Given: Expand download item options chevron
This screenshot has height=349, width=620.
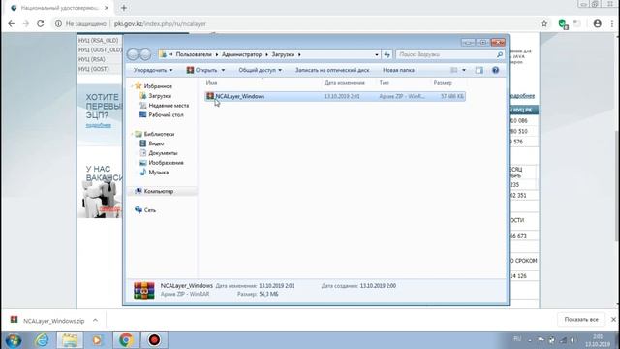Looking at the screenshot, I should tap(95, 320).
